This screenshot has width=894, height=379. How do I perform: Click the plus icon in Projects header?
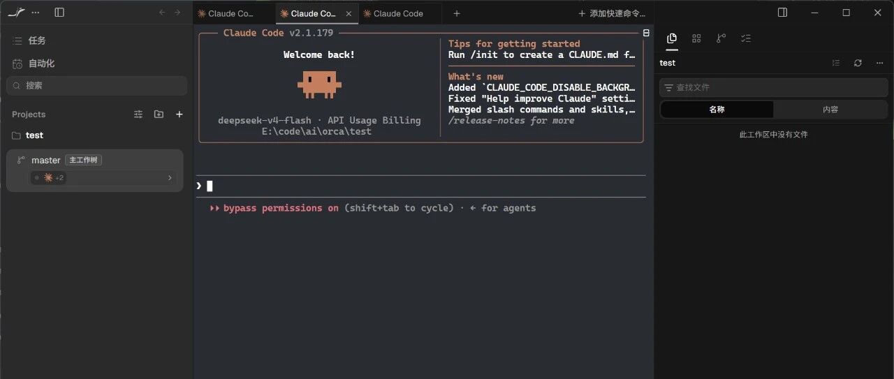179,114
